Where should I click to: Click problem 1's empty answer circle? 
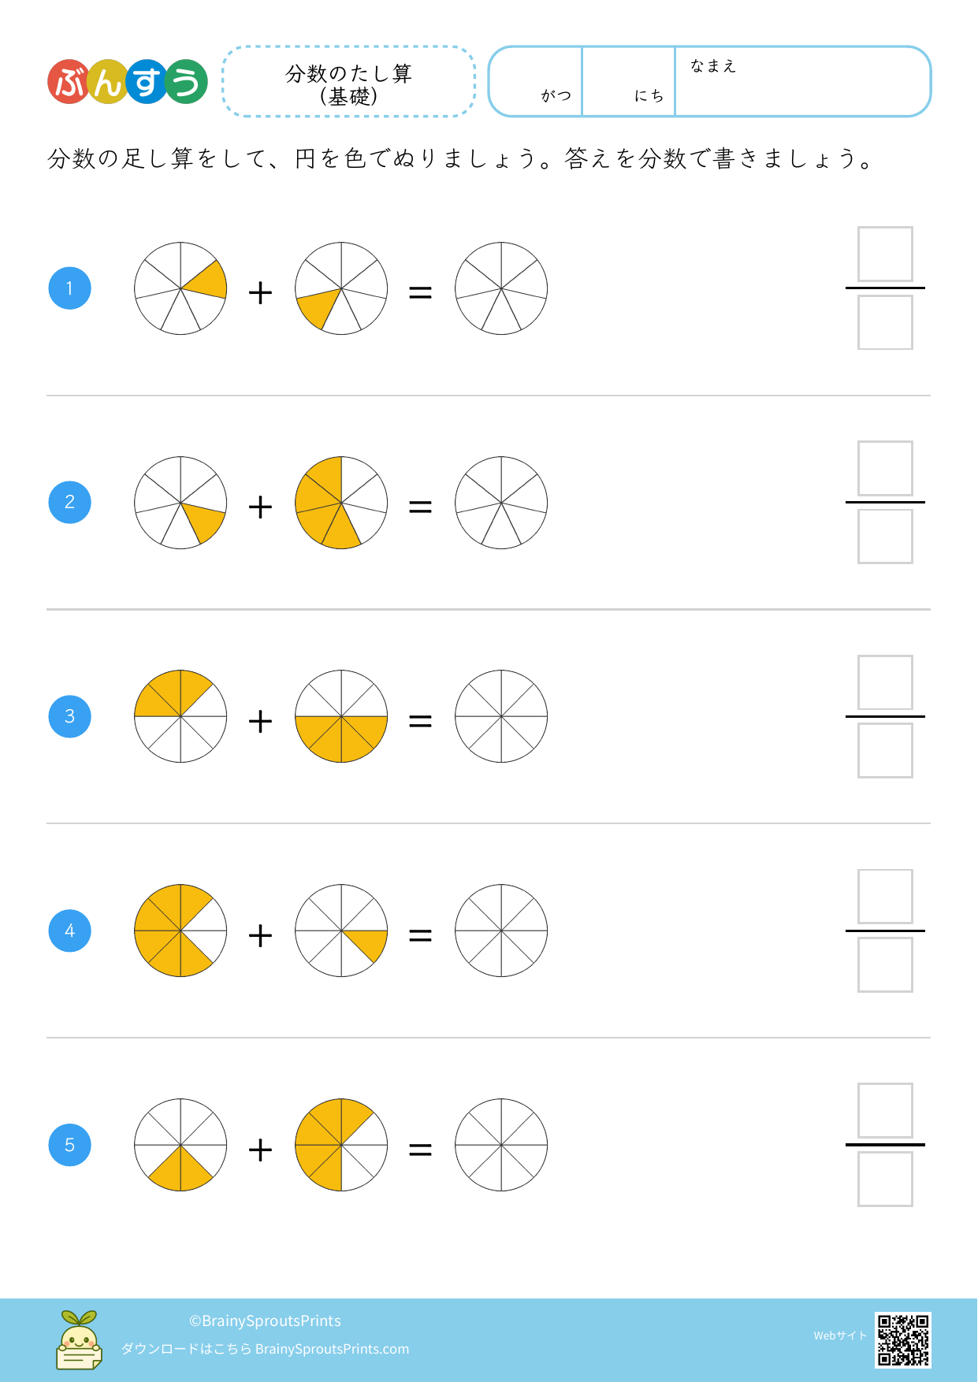coord(501,288)
